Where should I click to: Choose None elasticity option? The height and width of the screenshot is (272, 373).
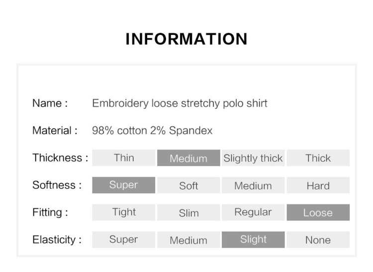click(318, 240)
